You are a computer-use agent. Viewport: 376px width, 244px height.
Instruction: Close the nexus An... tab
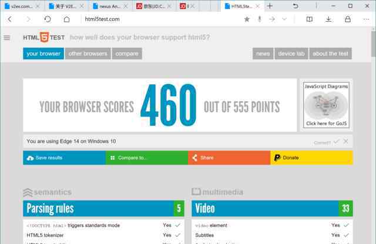tap(126, 6)
